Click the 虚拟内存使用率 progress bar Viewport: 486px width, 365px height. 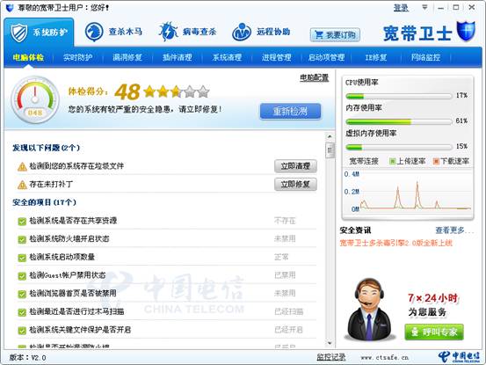click(399, 147)
